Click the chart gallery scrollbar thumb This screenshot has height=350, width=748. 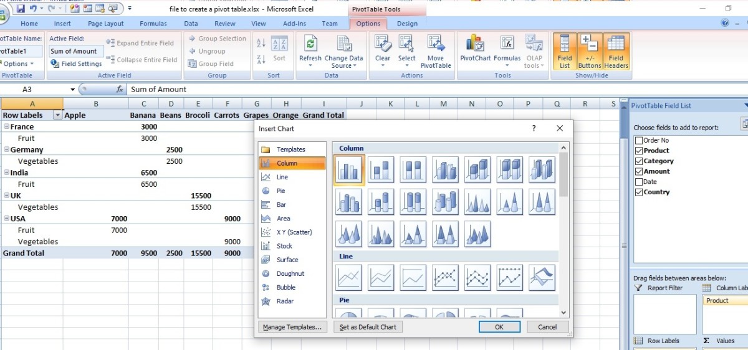tap(564, 176)
